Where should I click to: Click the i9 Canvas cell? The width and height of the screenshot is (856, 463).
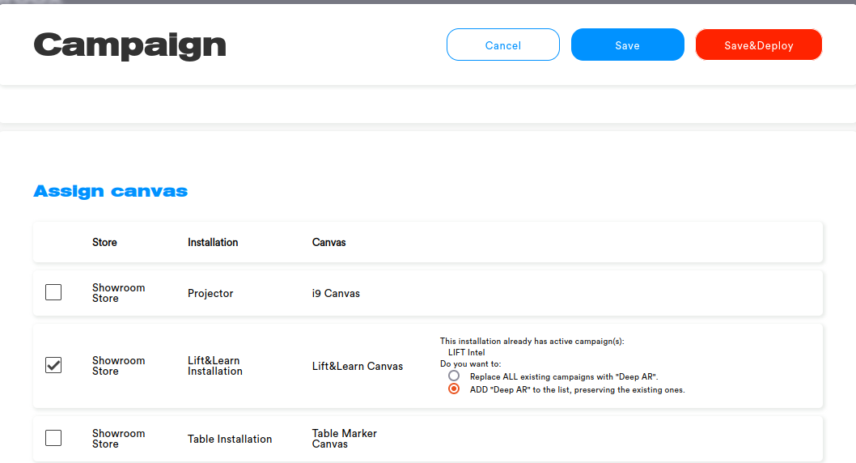336,293
